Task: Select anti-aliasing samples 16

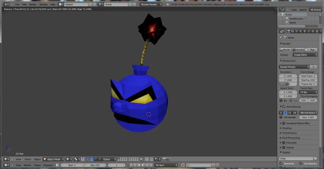Action: (294, 113)
